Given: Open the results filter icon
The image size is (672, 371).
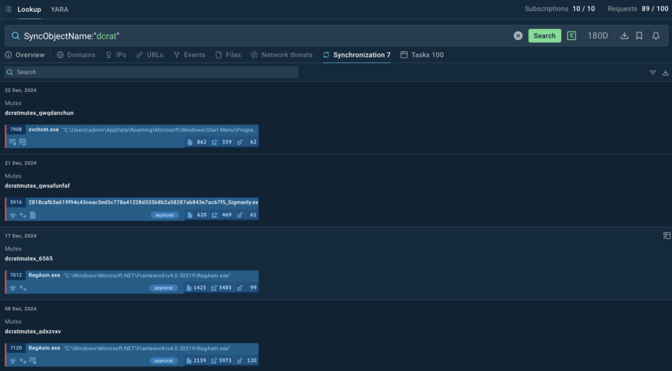Looking at the screenshot, I should pos(652,73).
